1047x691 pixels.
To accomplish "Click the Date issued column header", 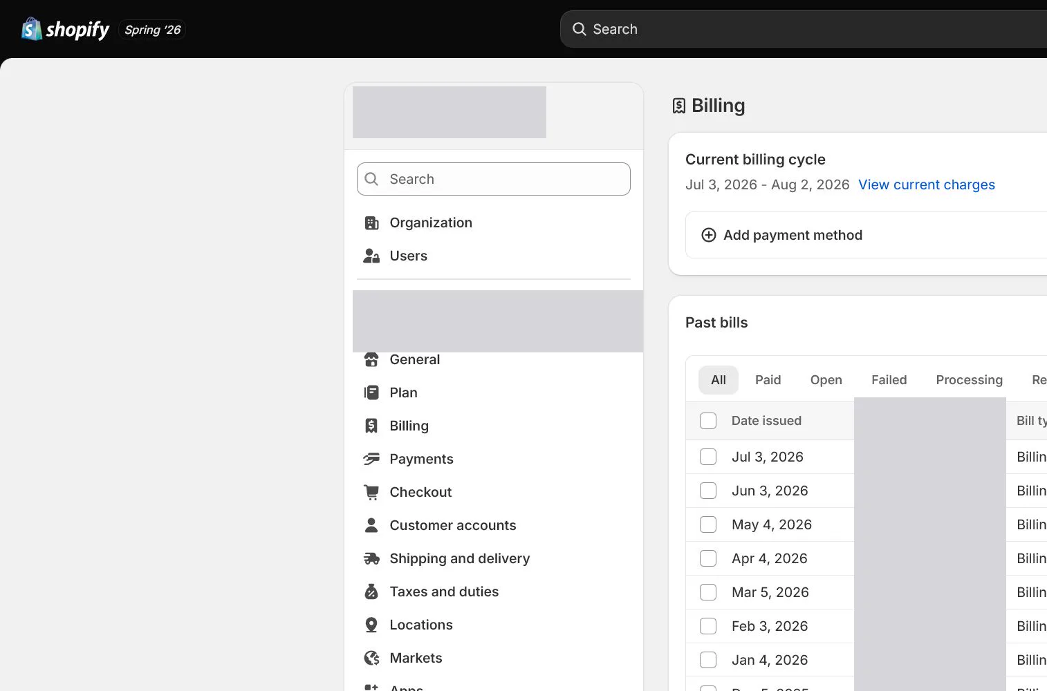I will click(x=766, y=421).
